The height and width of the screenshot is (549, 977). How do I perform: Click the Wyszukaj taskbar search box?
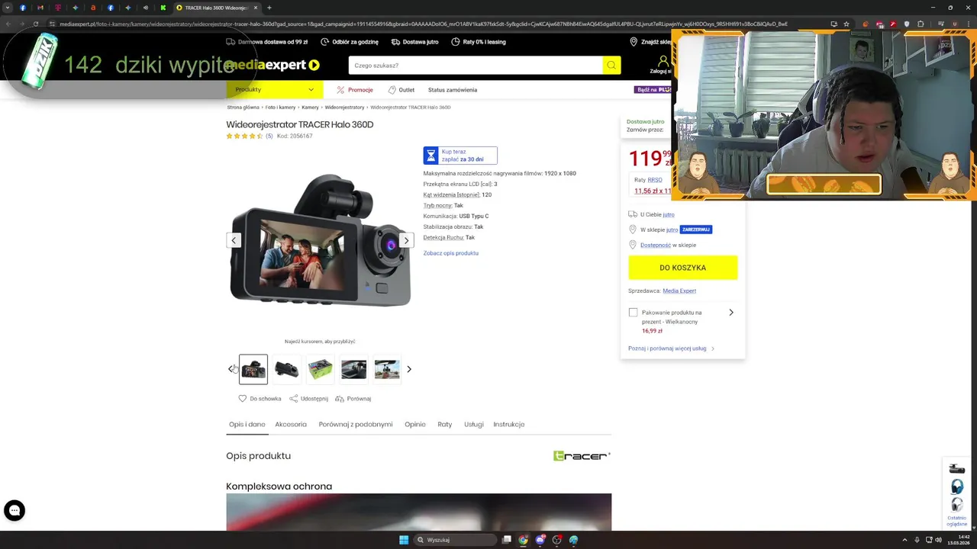point(456,540)
